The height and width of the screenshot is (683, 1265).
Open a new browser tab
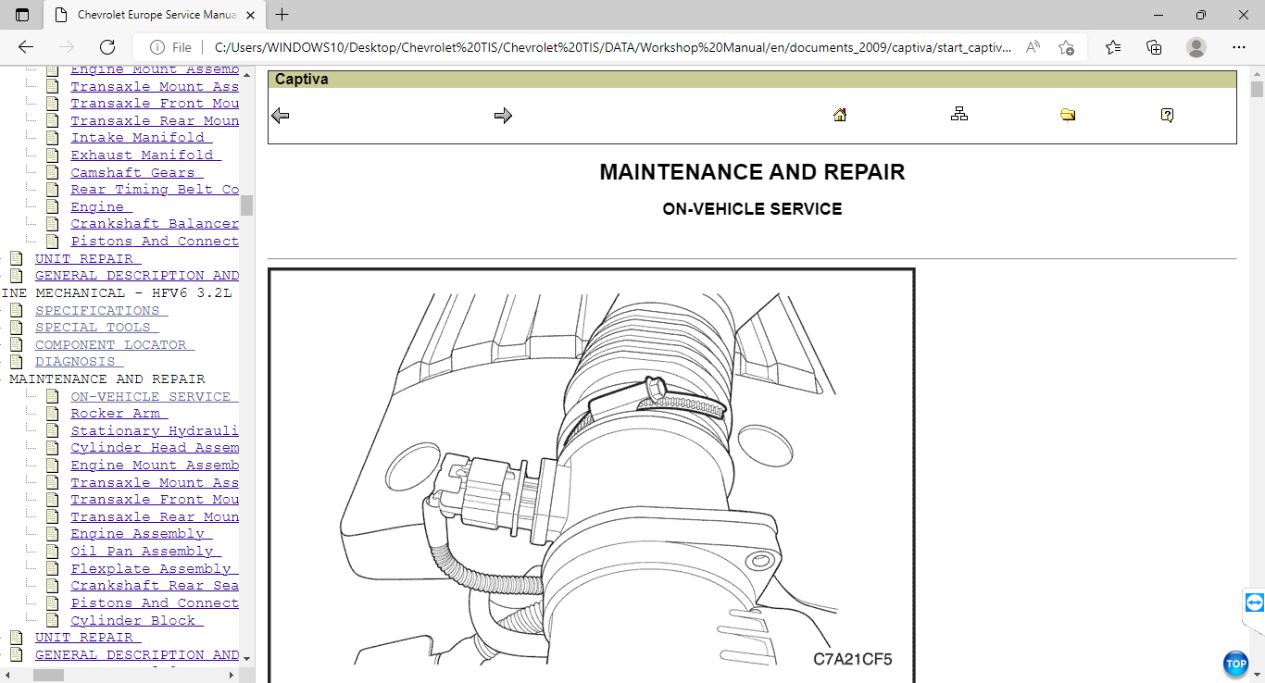(282, 15)
